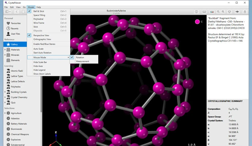Click the XYZ axes indicator

pyautogui.click(x=55, y=138)
